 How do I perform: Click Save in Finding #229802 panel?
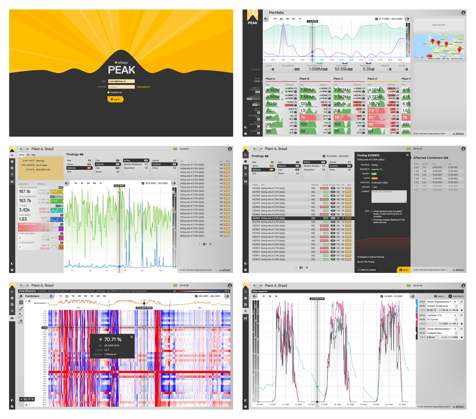pos(403,270)
